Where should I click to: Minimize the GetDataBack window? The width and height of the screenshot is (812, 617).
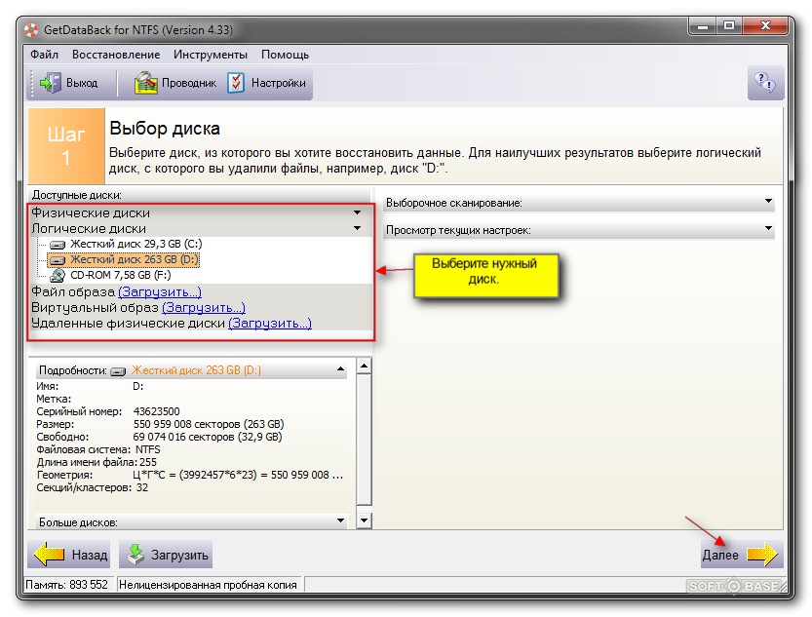[703, 26]
